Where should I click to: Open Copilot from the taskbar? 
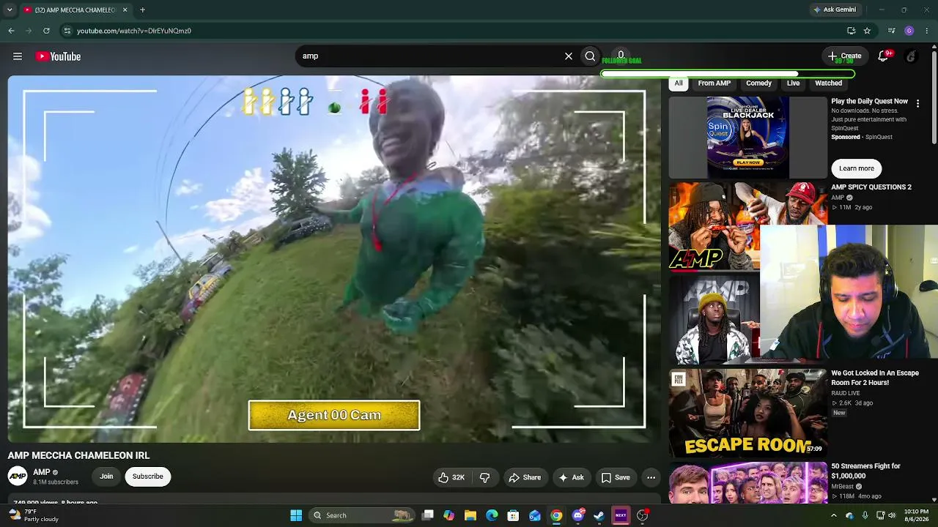click(449, 515)
